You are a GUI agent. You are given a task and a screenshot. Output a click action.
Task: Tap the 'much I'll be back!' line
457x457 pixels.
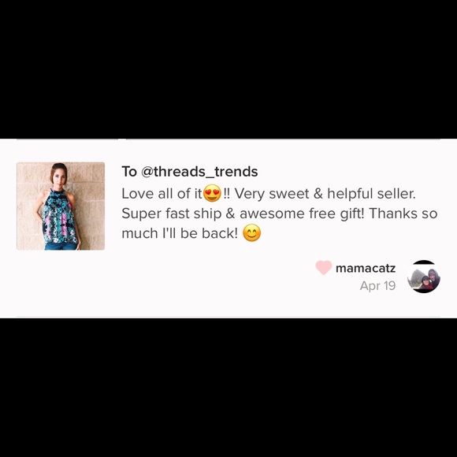click(180, 233)
